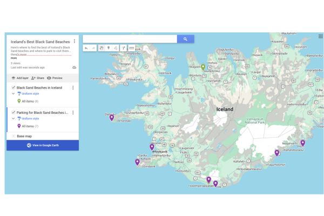Click the Selfoss town label
This screenshot has height=216, width=324.
coord(179,162)
